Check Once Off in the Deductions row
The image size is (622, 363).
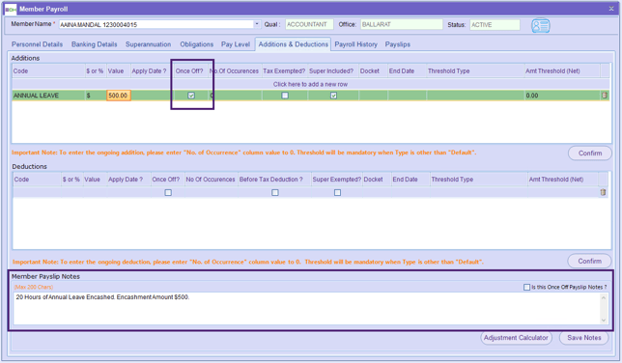coord(168,192)
